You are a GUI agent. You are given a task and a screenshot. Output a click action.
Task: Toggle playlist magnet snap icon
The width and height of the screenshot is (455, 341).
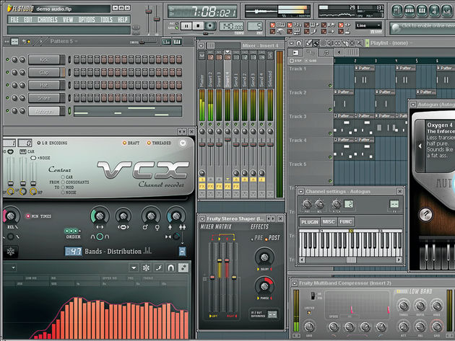(298, 43)
